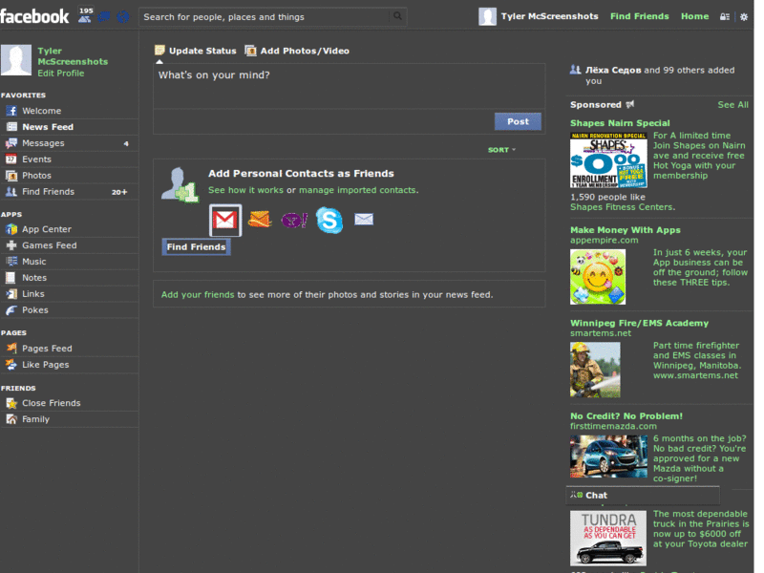Screen dimensions: 764x573
Task: Click the Sponsored megaphone icon
Action: [630, 104]
